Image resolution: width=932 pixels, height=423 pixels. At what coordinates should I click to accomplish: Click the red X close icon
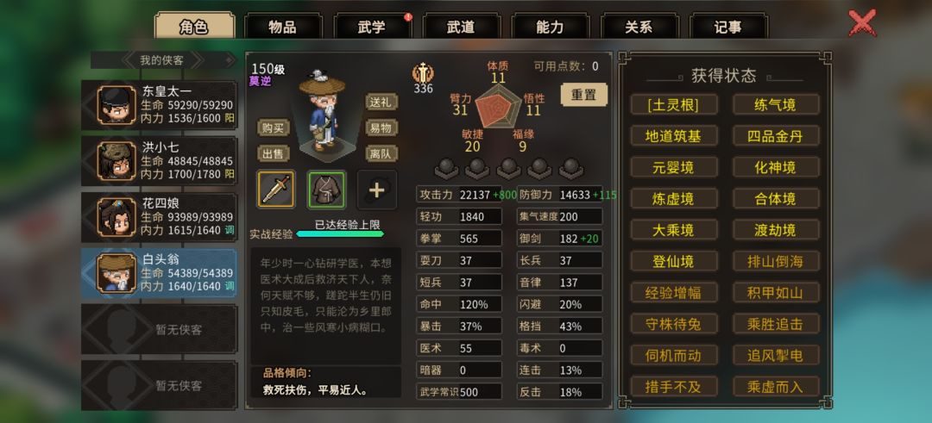862,23
